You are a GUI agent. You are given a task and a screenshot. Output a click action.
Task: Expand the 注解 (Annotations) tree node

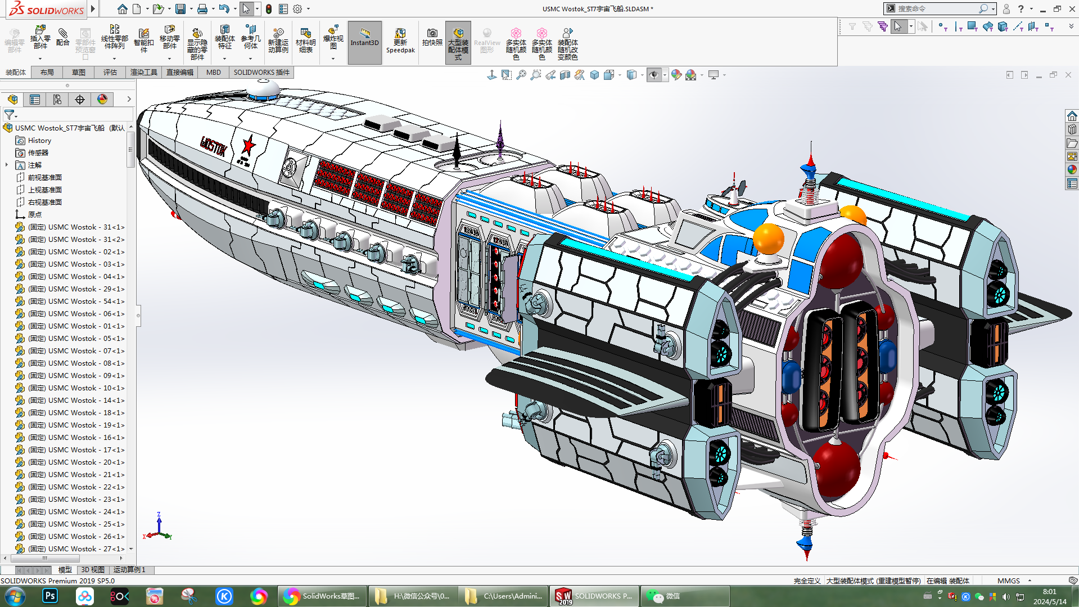coord(7,165)
